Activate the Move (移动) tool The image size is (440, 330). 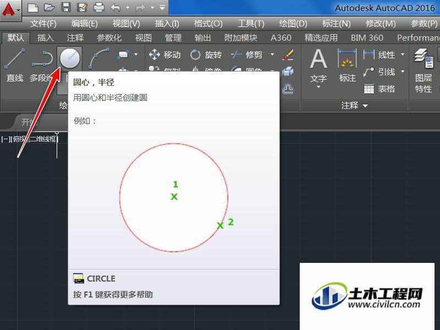pos(165,54)
